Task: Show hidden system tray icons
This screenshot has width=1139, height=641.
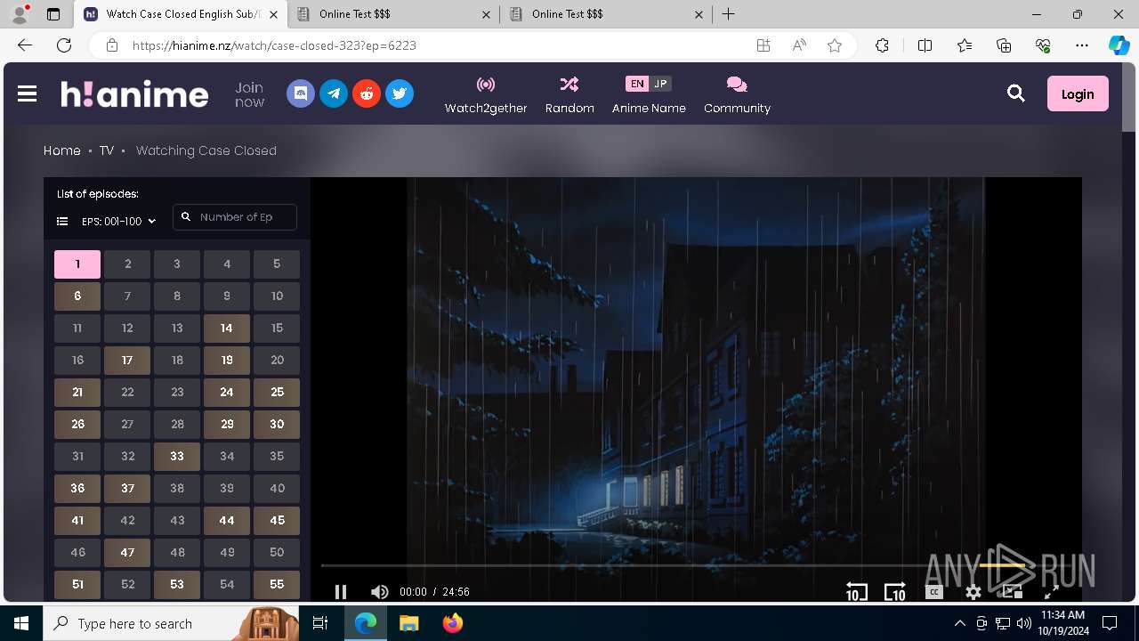Action: click(959, 623)
